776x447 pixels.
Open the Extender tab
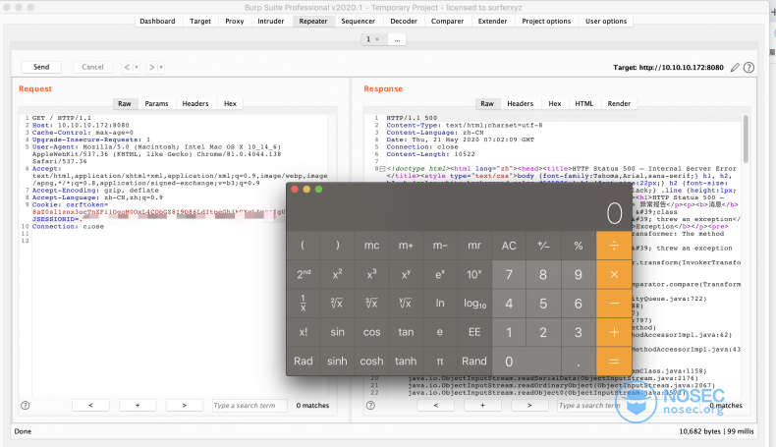pos(492,22)
